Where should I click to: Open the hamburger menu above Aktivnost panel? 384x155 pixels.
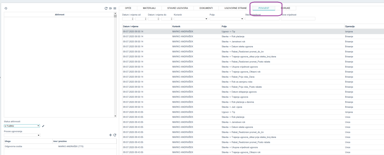(x=115, y=8)
